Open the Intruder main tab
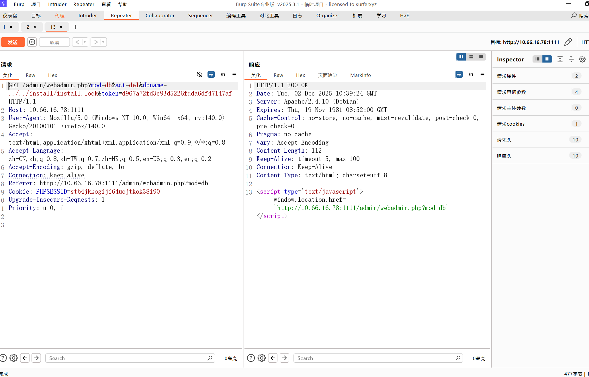The width and height of the screenshot is (589, 377). click(x=87, y=15)
